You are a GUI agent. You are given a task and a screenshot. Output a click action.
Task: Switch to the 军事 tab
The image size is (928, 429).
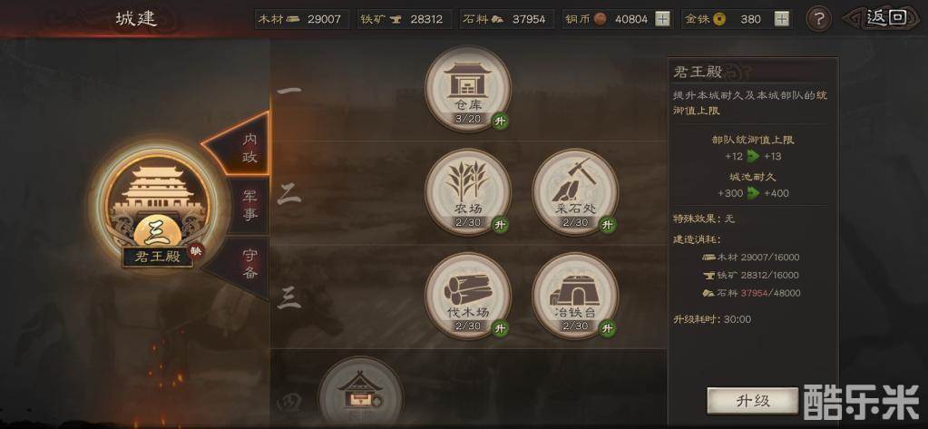(x=249, y=206)
